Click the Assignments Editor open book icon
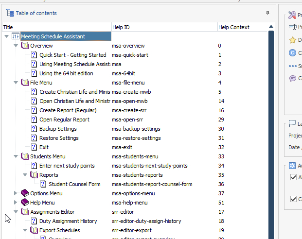 pyautogui.click(x=25, y=212)
